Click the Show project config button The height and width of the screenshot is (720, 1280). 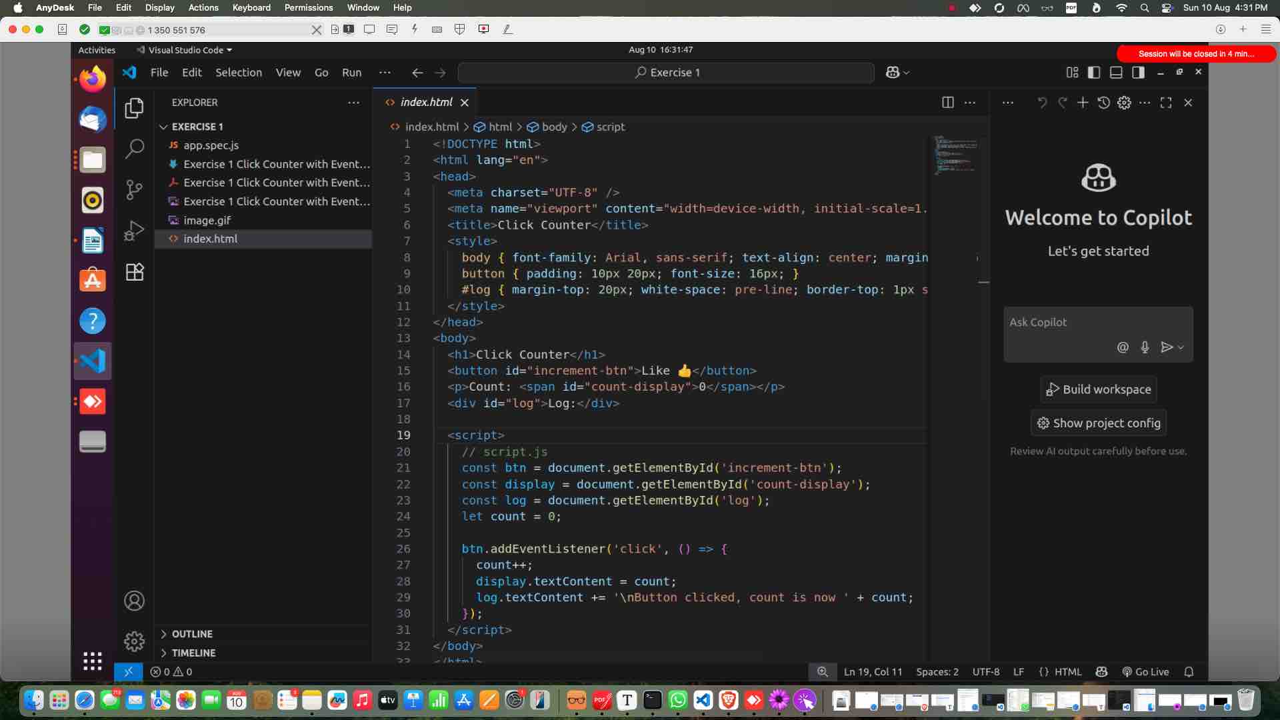1098,423
